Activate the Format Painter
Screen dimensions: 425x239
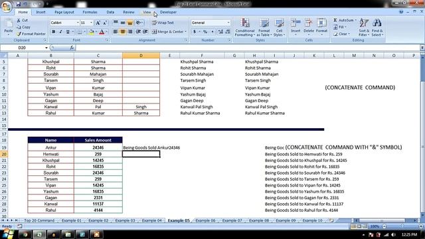click(31, 34)
